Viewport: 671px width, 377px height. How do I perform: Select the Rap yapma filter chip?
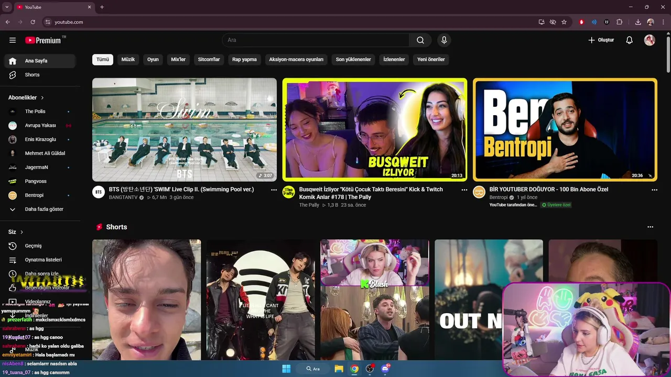click(x=244, y=60)
